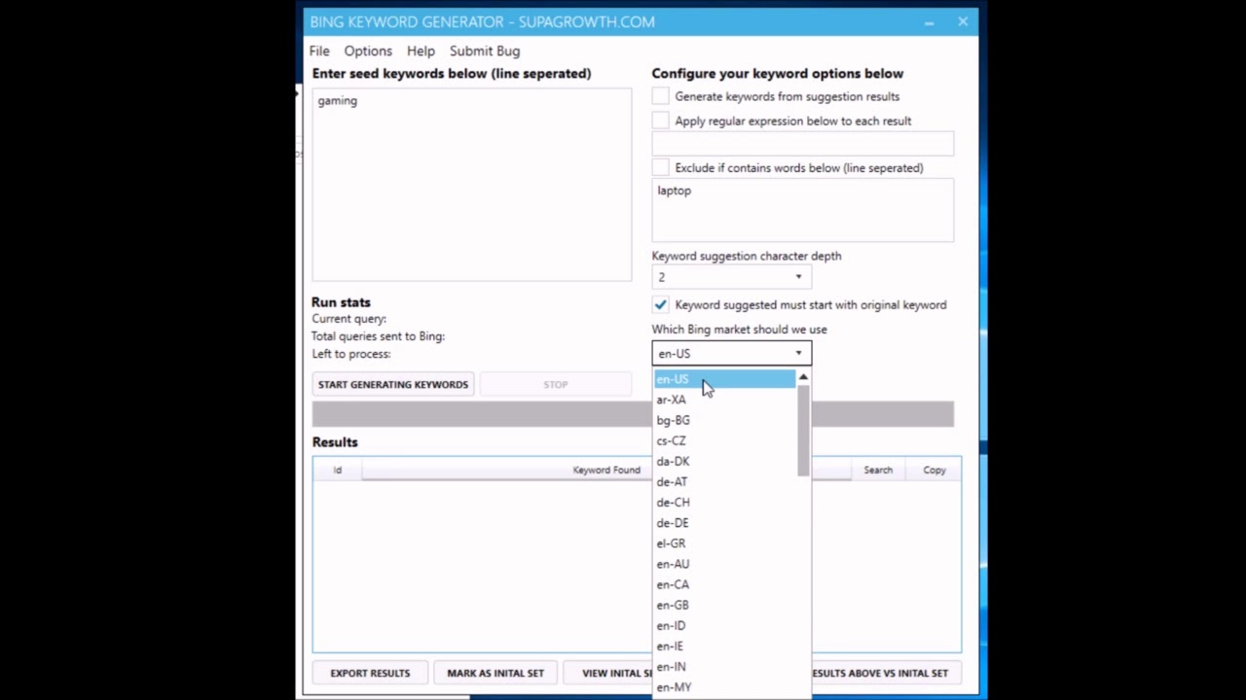Select de-AT in the market list
Viewport: 1246px width, 700px height.
(x=725, y=482)
